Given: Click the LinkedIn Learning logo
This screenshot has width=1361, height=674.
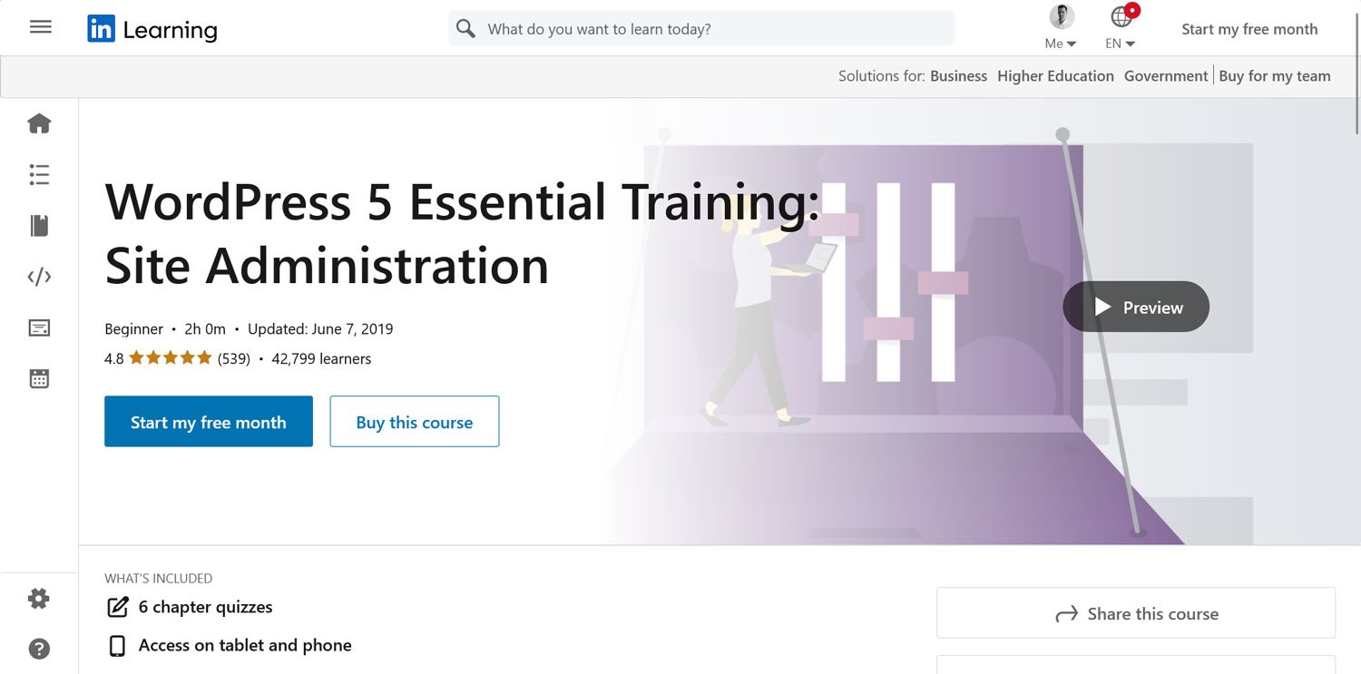Looking at the screenshot, I should coord(152,29).
